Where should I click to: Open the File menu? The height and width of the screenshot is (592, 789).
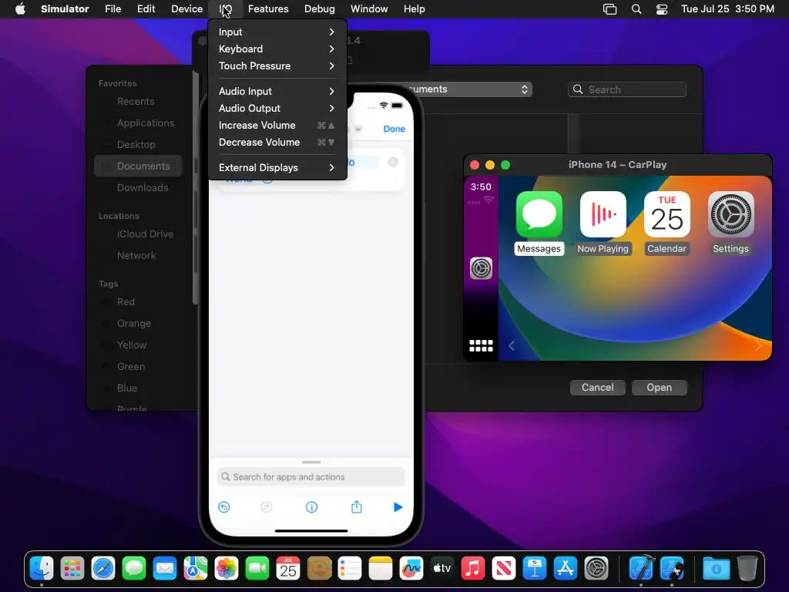[x=112, y=9]
